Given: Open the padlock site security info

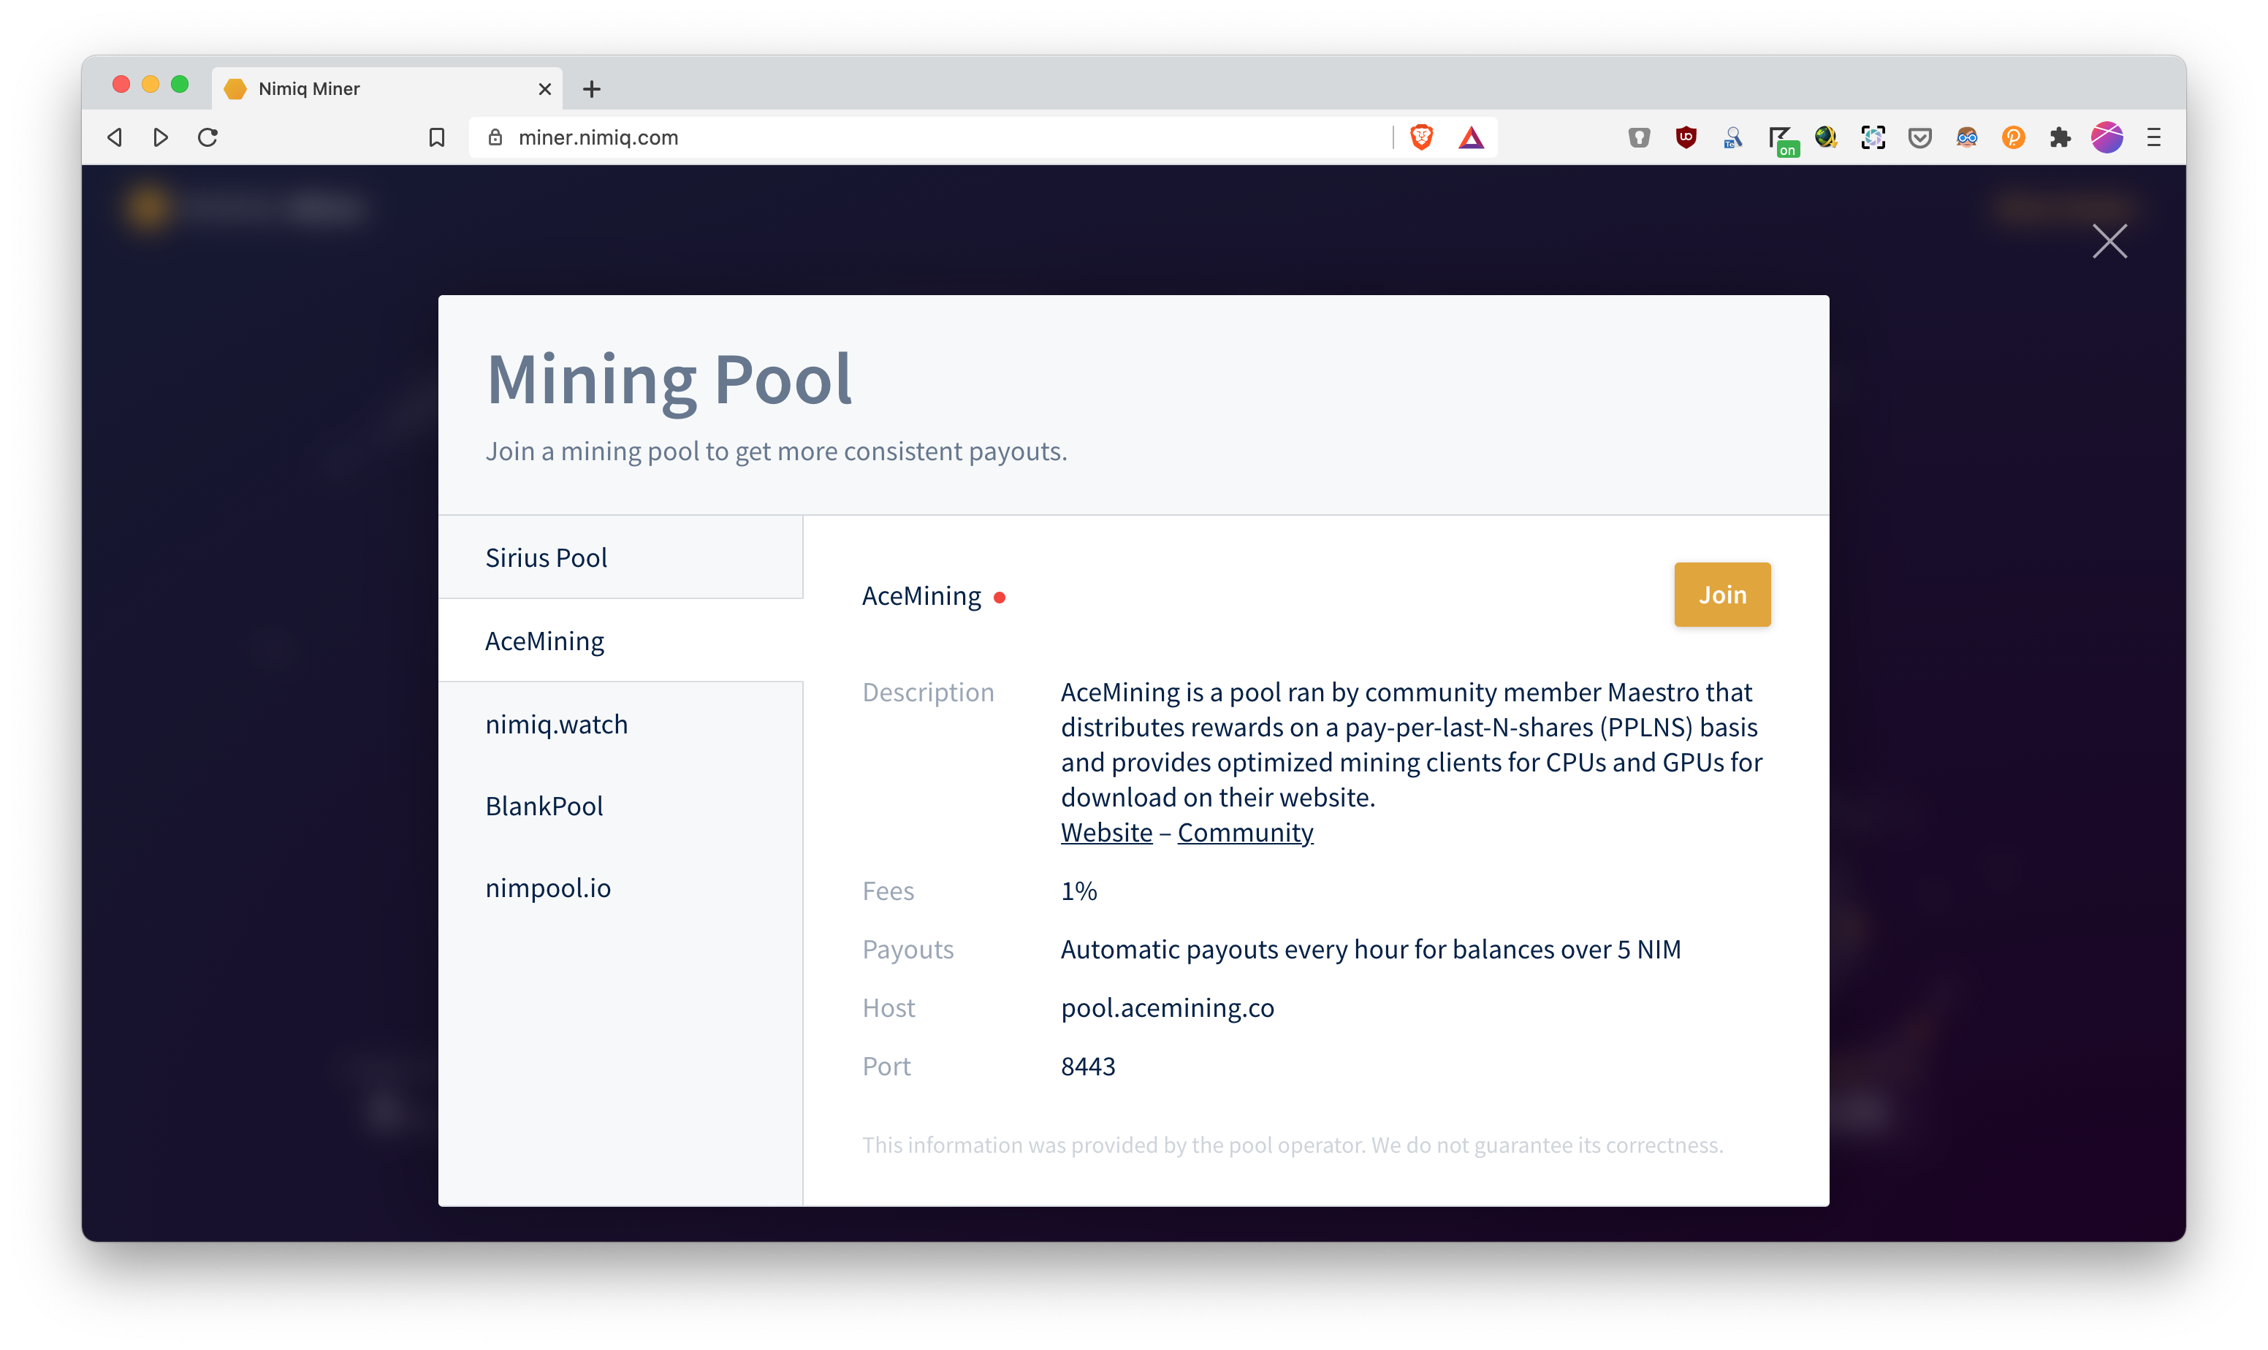Looking at the screenshot, I should click(495, 137).
